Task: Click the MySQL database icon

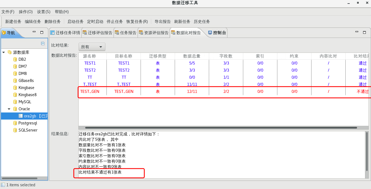Action: [15, 102]
